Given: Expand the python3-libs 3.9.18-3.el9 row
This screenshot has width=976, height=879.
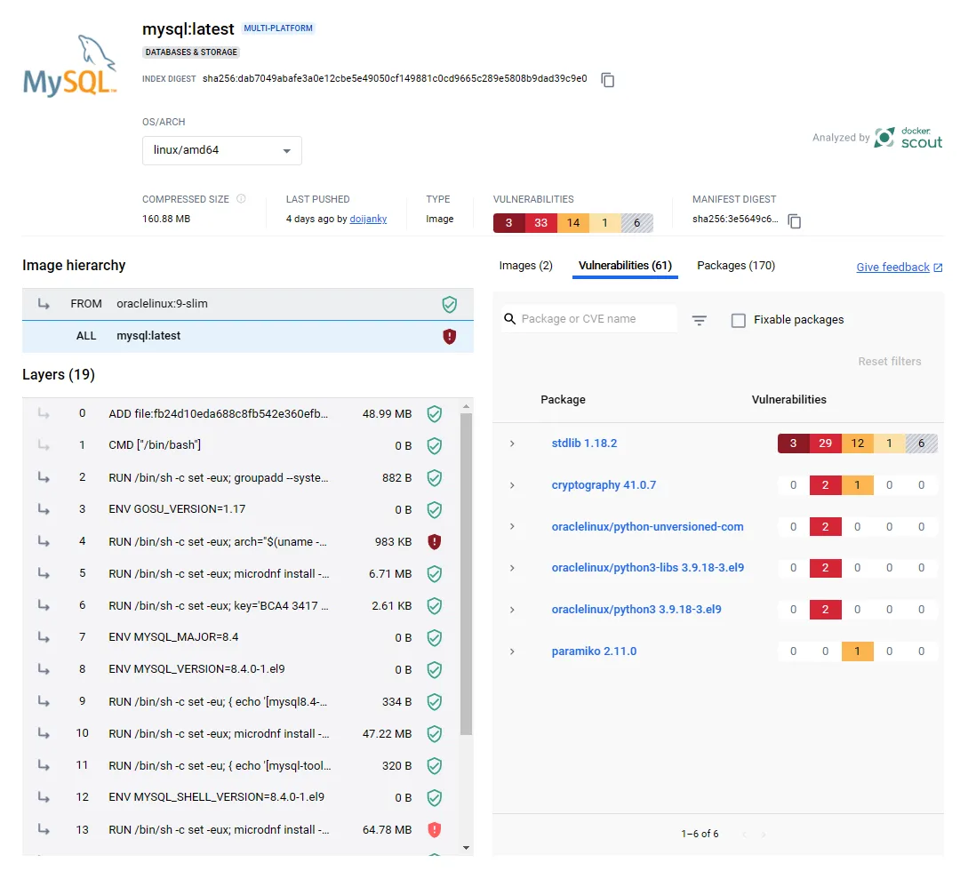Looking at the screenshot, I should pos(512,568).
